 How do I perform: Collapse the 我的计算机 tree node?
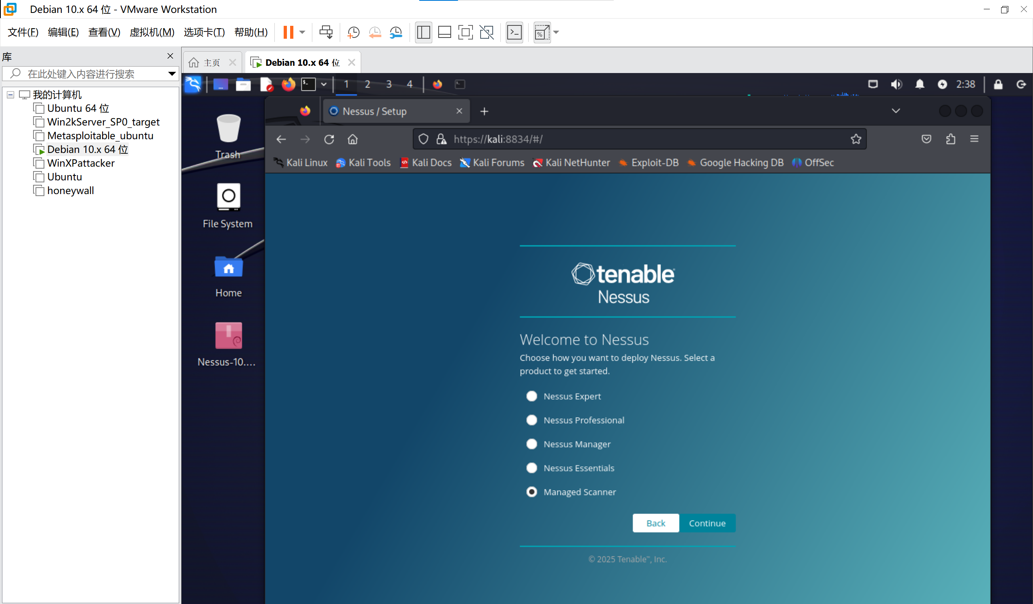[10, 95]
